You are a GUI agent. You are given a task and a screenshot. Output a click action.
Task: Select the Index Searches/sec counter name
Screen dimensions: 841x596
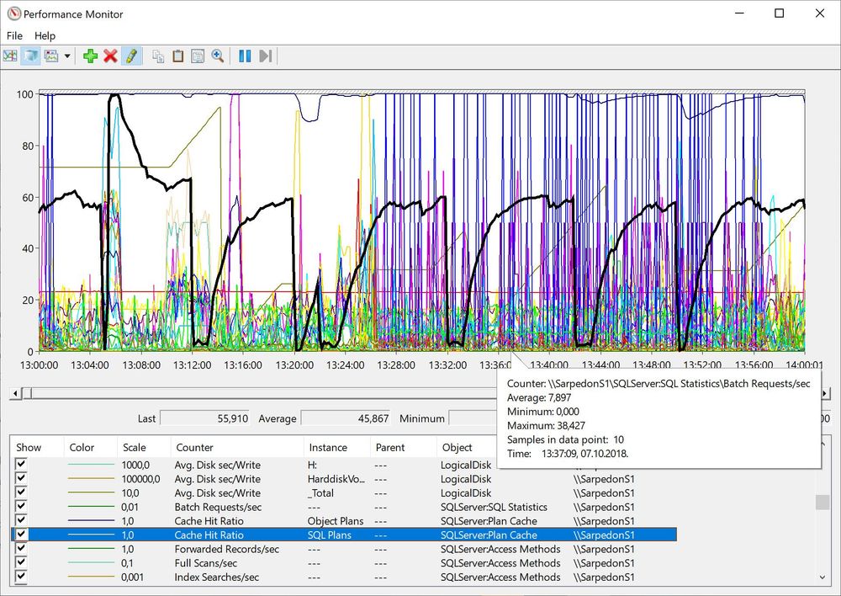[x=216, y=577]
